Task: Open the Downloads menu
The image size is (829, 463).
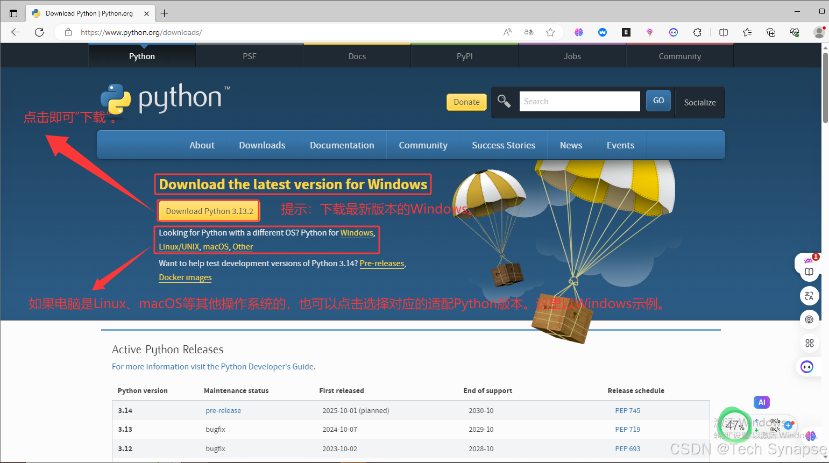Action: (x=262, y=145)
